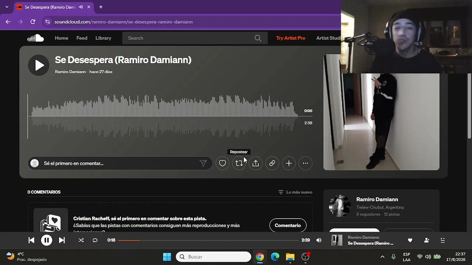Repost the track Se Desespera
The height and width of the screenshot is (265, 472).
click(239, 163)
